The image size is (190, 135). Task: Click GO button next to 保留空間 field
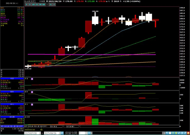[89, 133]
